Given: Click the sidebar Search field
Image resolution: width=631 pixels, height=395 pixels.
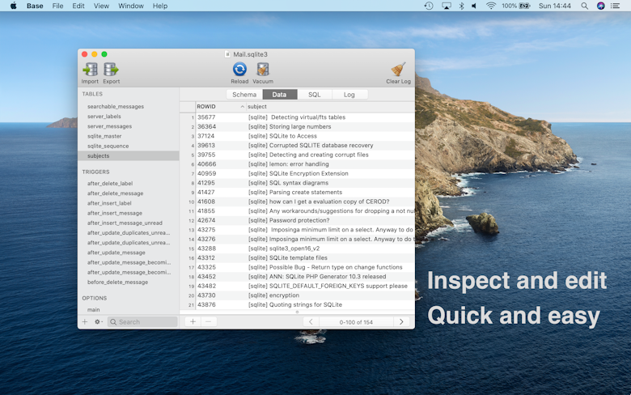Looking at the screenshot, I should click(x=142, y=321).
